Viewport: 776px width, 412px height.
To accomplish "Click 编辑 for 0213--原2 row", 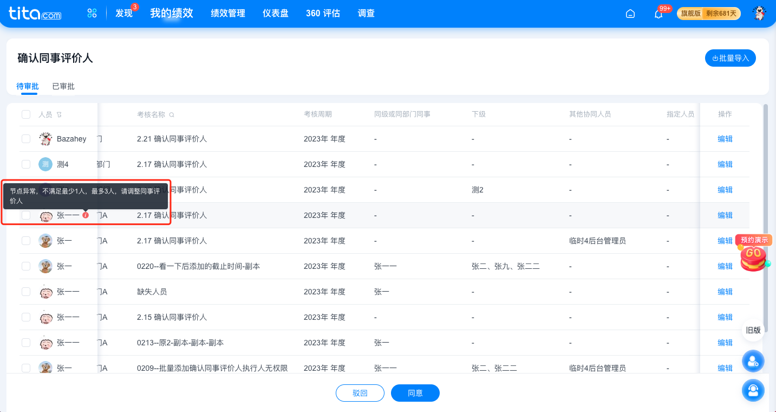I will (x=725, y=343).
